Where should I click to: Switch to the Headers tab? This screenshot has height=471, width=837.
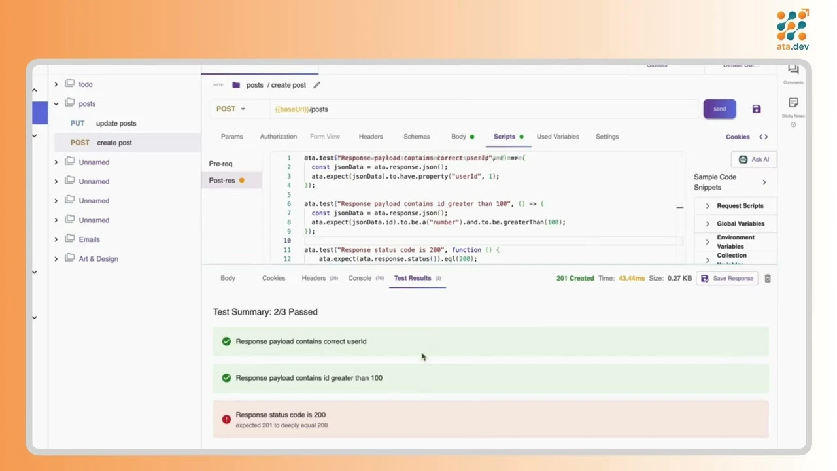(370, 137)
